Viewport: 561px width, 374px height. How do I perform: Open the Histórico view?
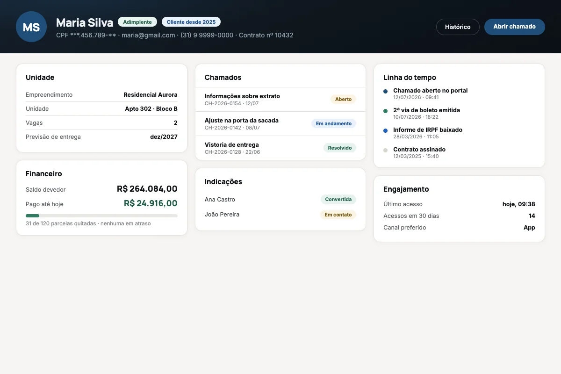click(x=458, y=27)
